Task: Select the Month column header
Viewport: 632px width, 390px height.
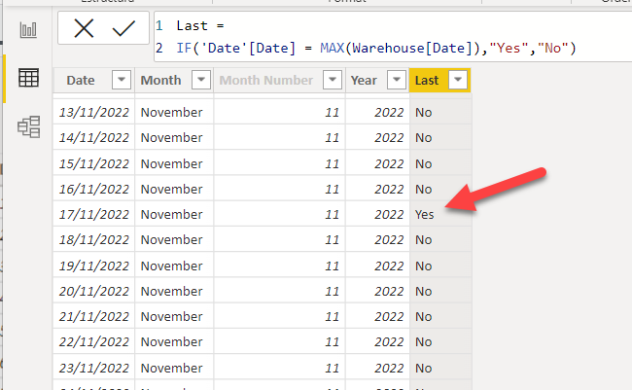Action: pyautogui.click(x=160, y=81)
